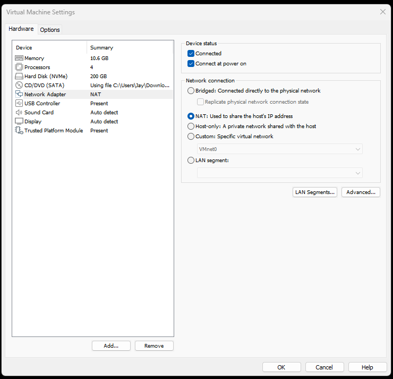Switch to the Options tab
The height and width of the screenshot is (379, 393).
tap(50, 30)
